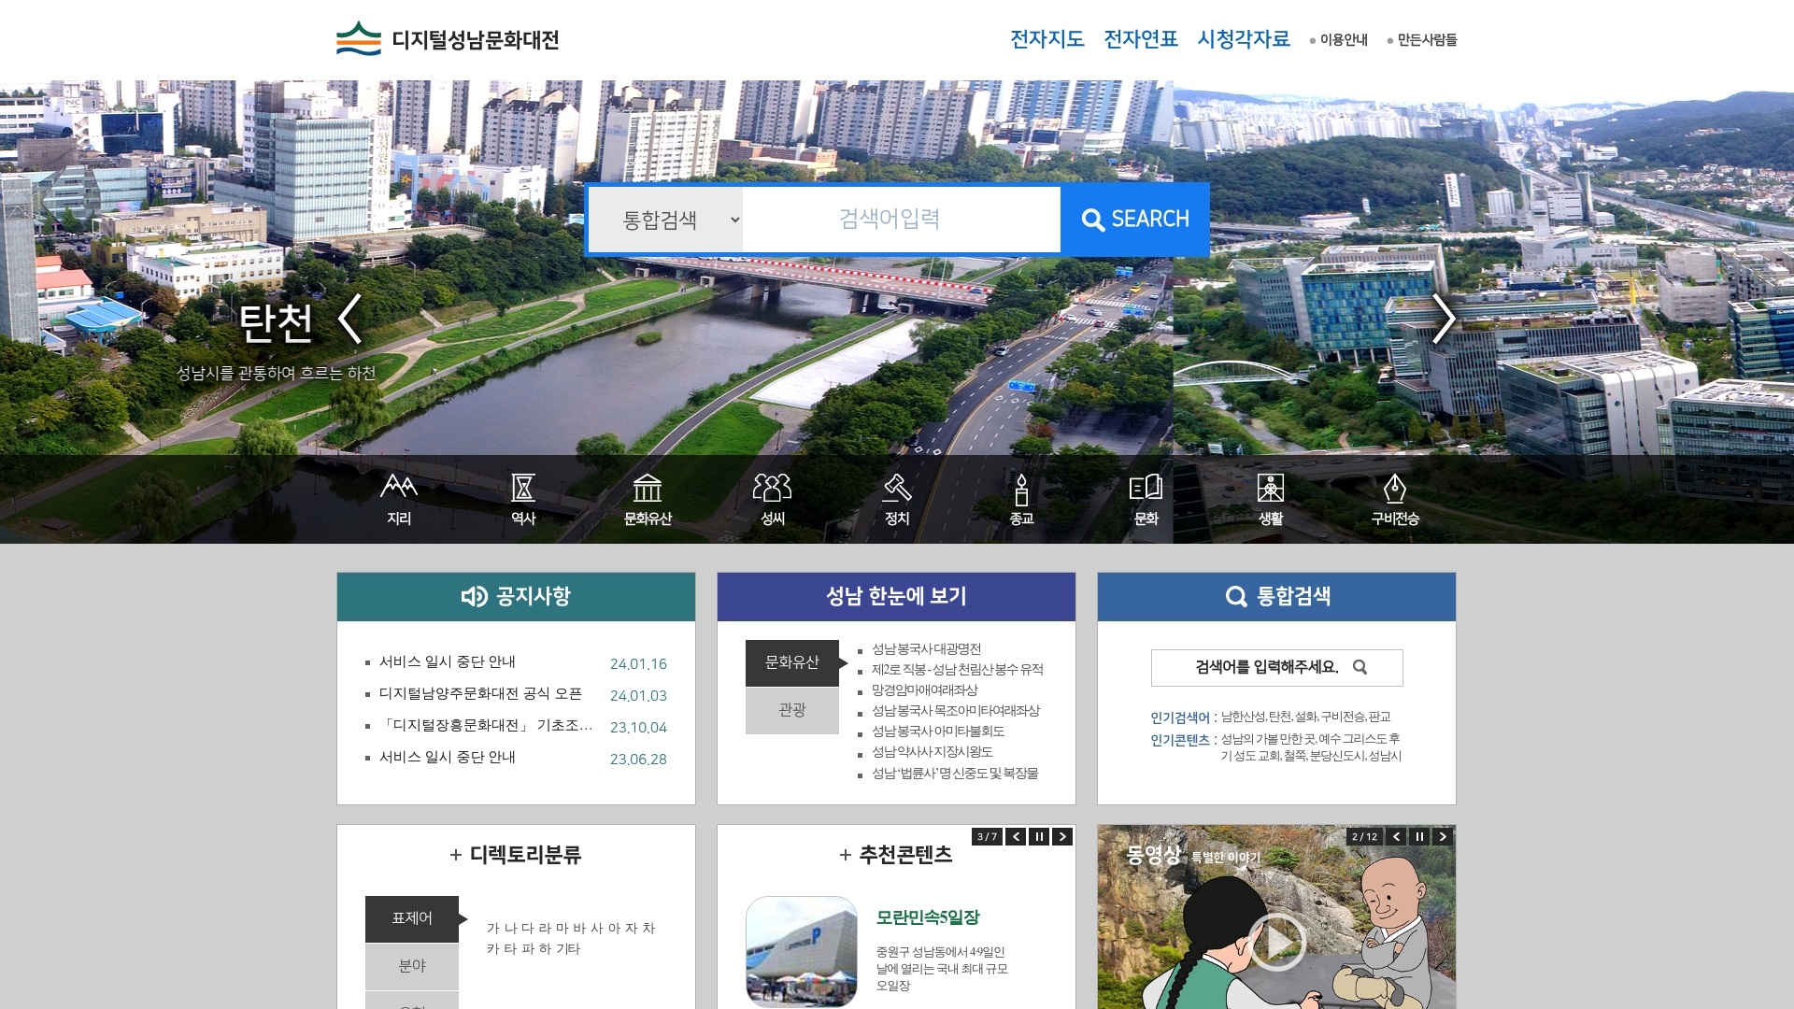Open the 모란민속5일장 recommended title
Viewport: 1794px width, 1009px height.
(928, 917)
